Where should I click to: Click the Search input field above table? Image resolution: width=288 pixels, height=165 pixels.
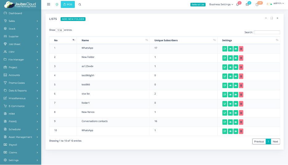(x=267, y=32)
